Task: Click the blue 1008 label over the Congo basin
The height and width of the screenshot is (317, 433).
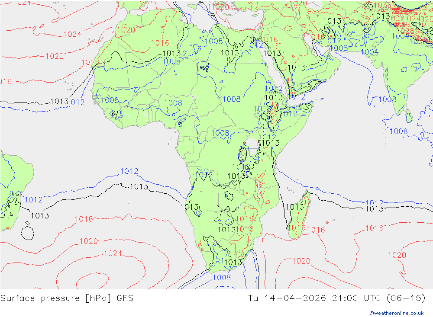Action: pos(220,133)
